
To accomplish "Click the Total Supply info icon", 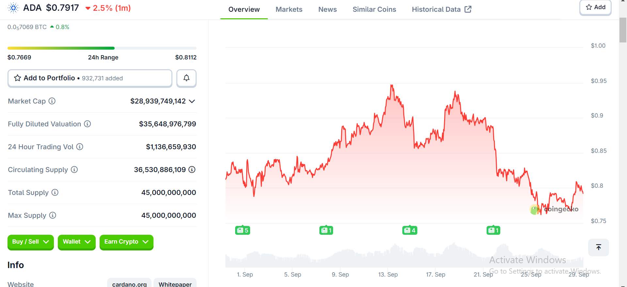I will click(55, 193).
